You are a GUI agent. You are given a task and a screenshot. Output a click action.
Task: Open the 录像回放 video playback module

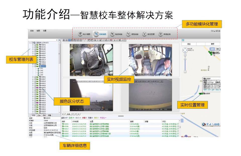click(132, 34)
